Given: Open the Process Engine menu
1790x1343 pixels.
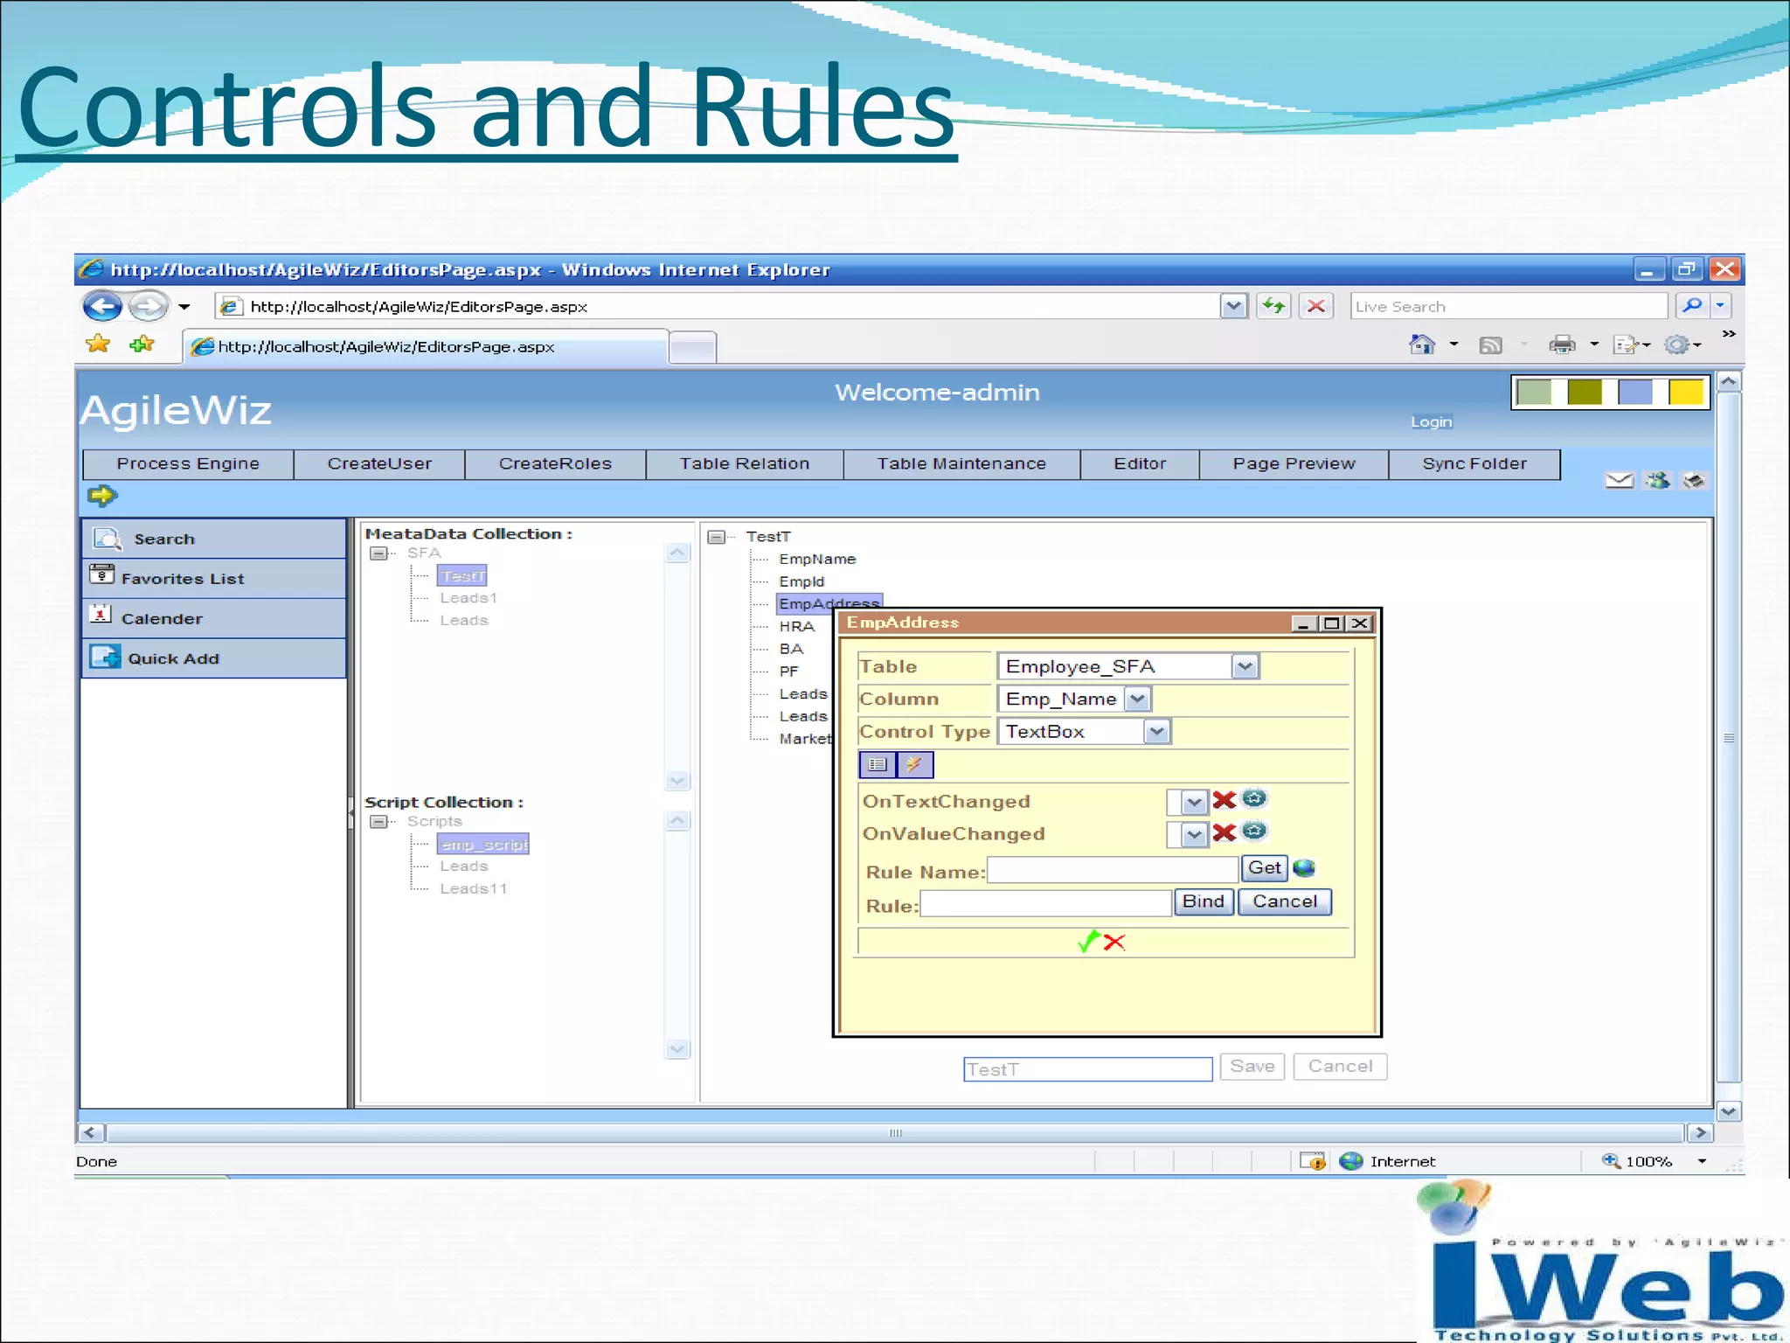Looking at the screenshot, I should tap(188, 464).
